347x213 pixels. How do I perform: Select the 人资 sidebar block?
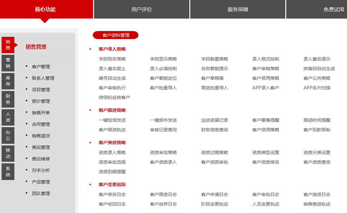click(8, 117)
